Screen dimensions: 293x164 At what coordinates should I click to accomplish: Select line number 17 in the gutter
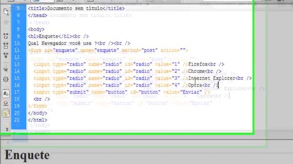17,92
